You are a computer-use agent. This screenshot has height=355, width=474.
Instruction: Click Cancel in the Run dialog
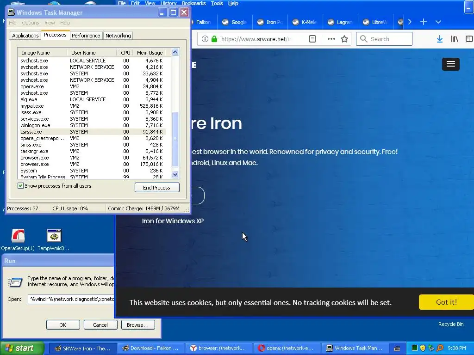tap(100, 325)
